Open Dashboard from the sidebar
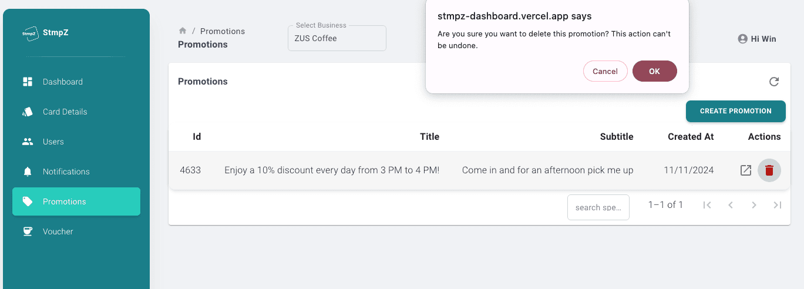804x289 pixels. (x=62, y=82)
